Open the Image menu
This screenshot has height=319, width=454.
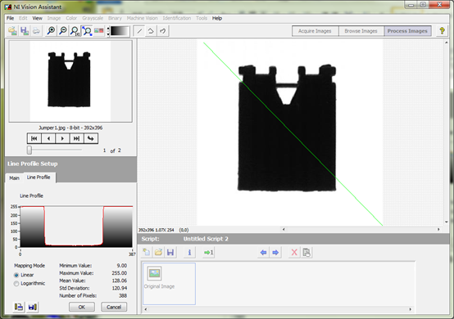[x=54, y=18]
